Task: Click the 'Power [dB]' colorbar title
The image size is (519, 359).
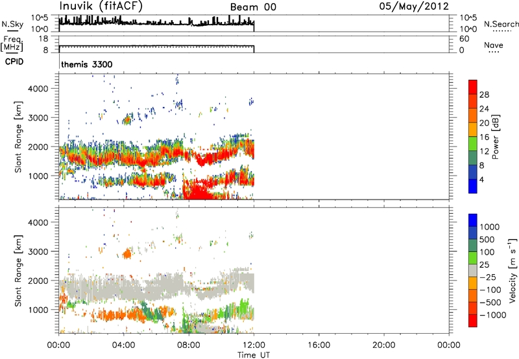Action: pos(495,137)
